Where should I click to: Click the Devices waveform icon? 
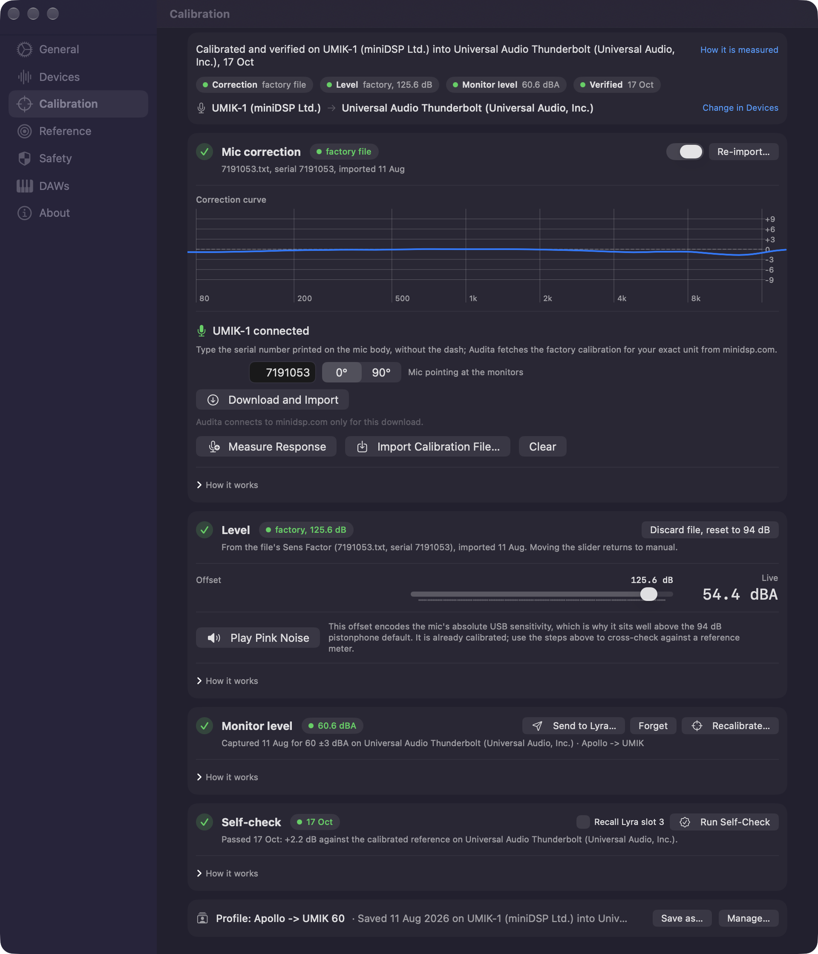tap(24, 77)
